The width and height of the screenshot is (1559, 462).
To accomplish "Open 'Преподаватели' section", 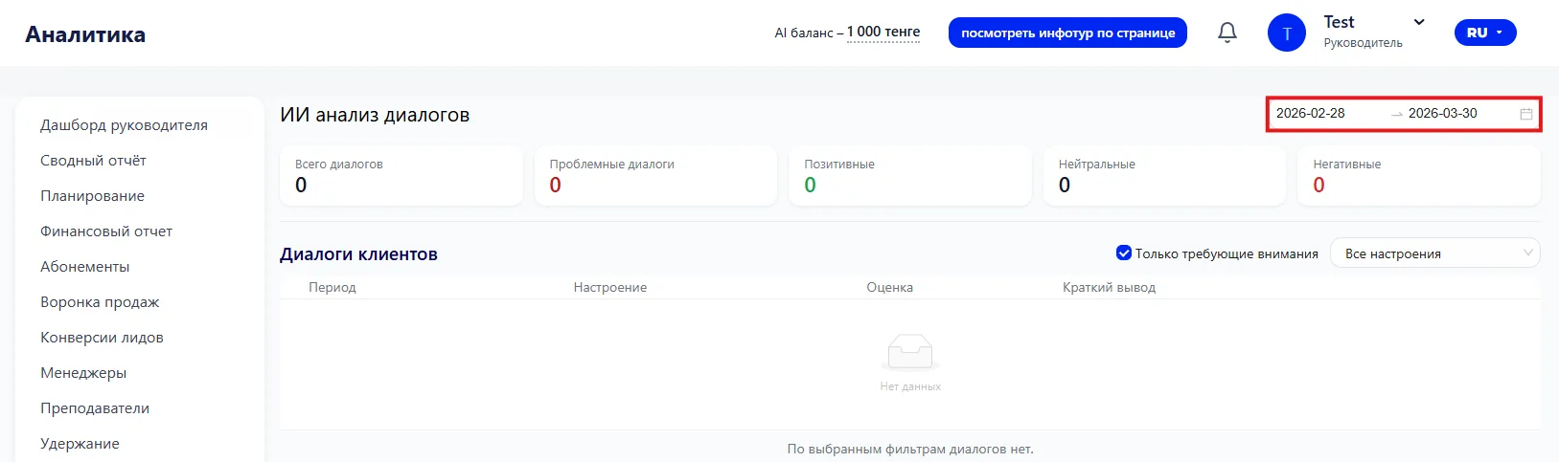I will click(x=95, y=408).
